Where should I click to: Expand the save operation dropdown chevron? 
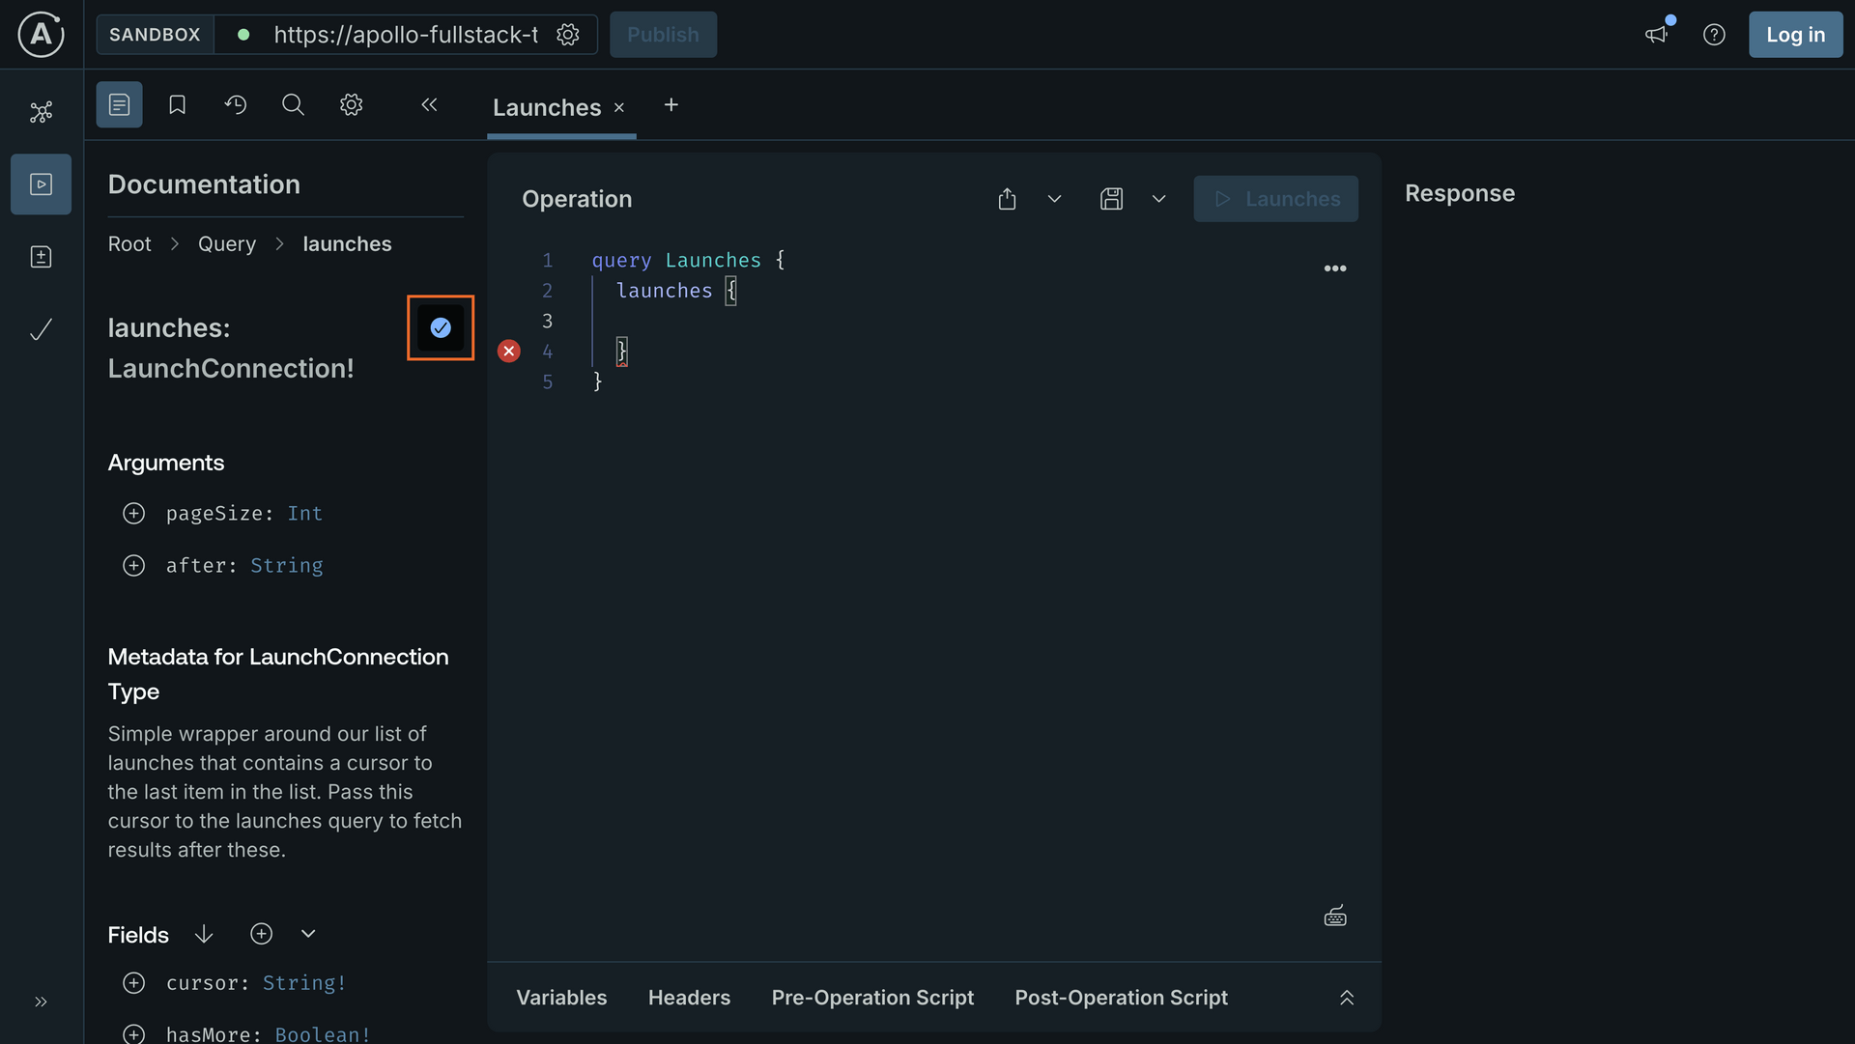click(1158, 199)
